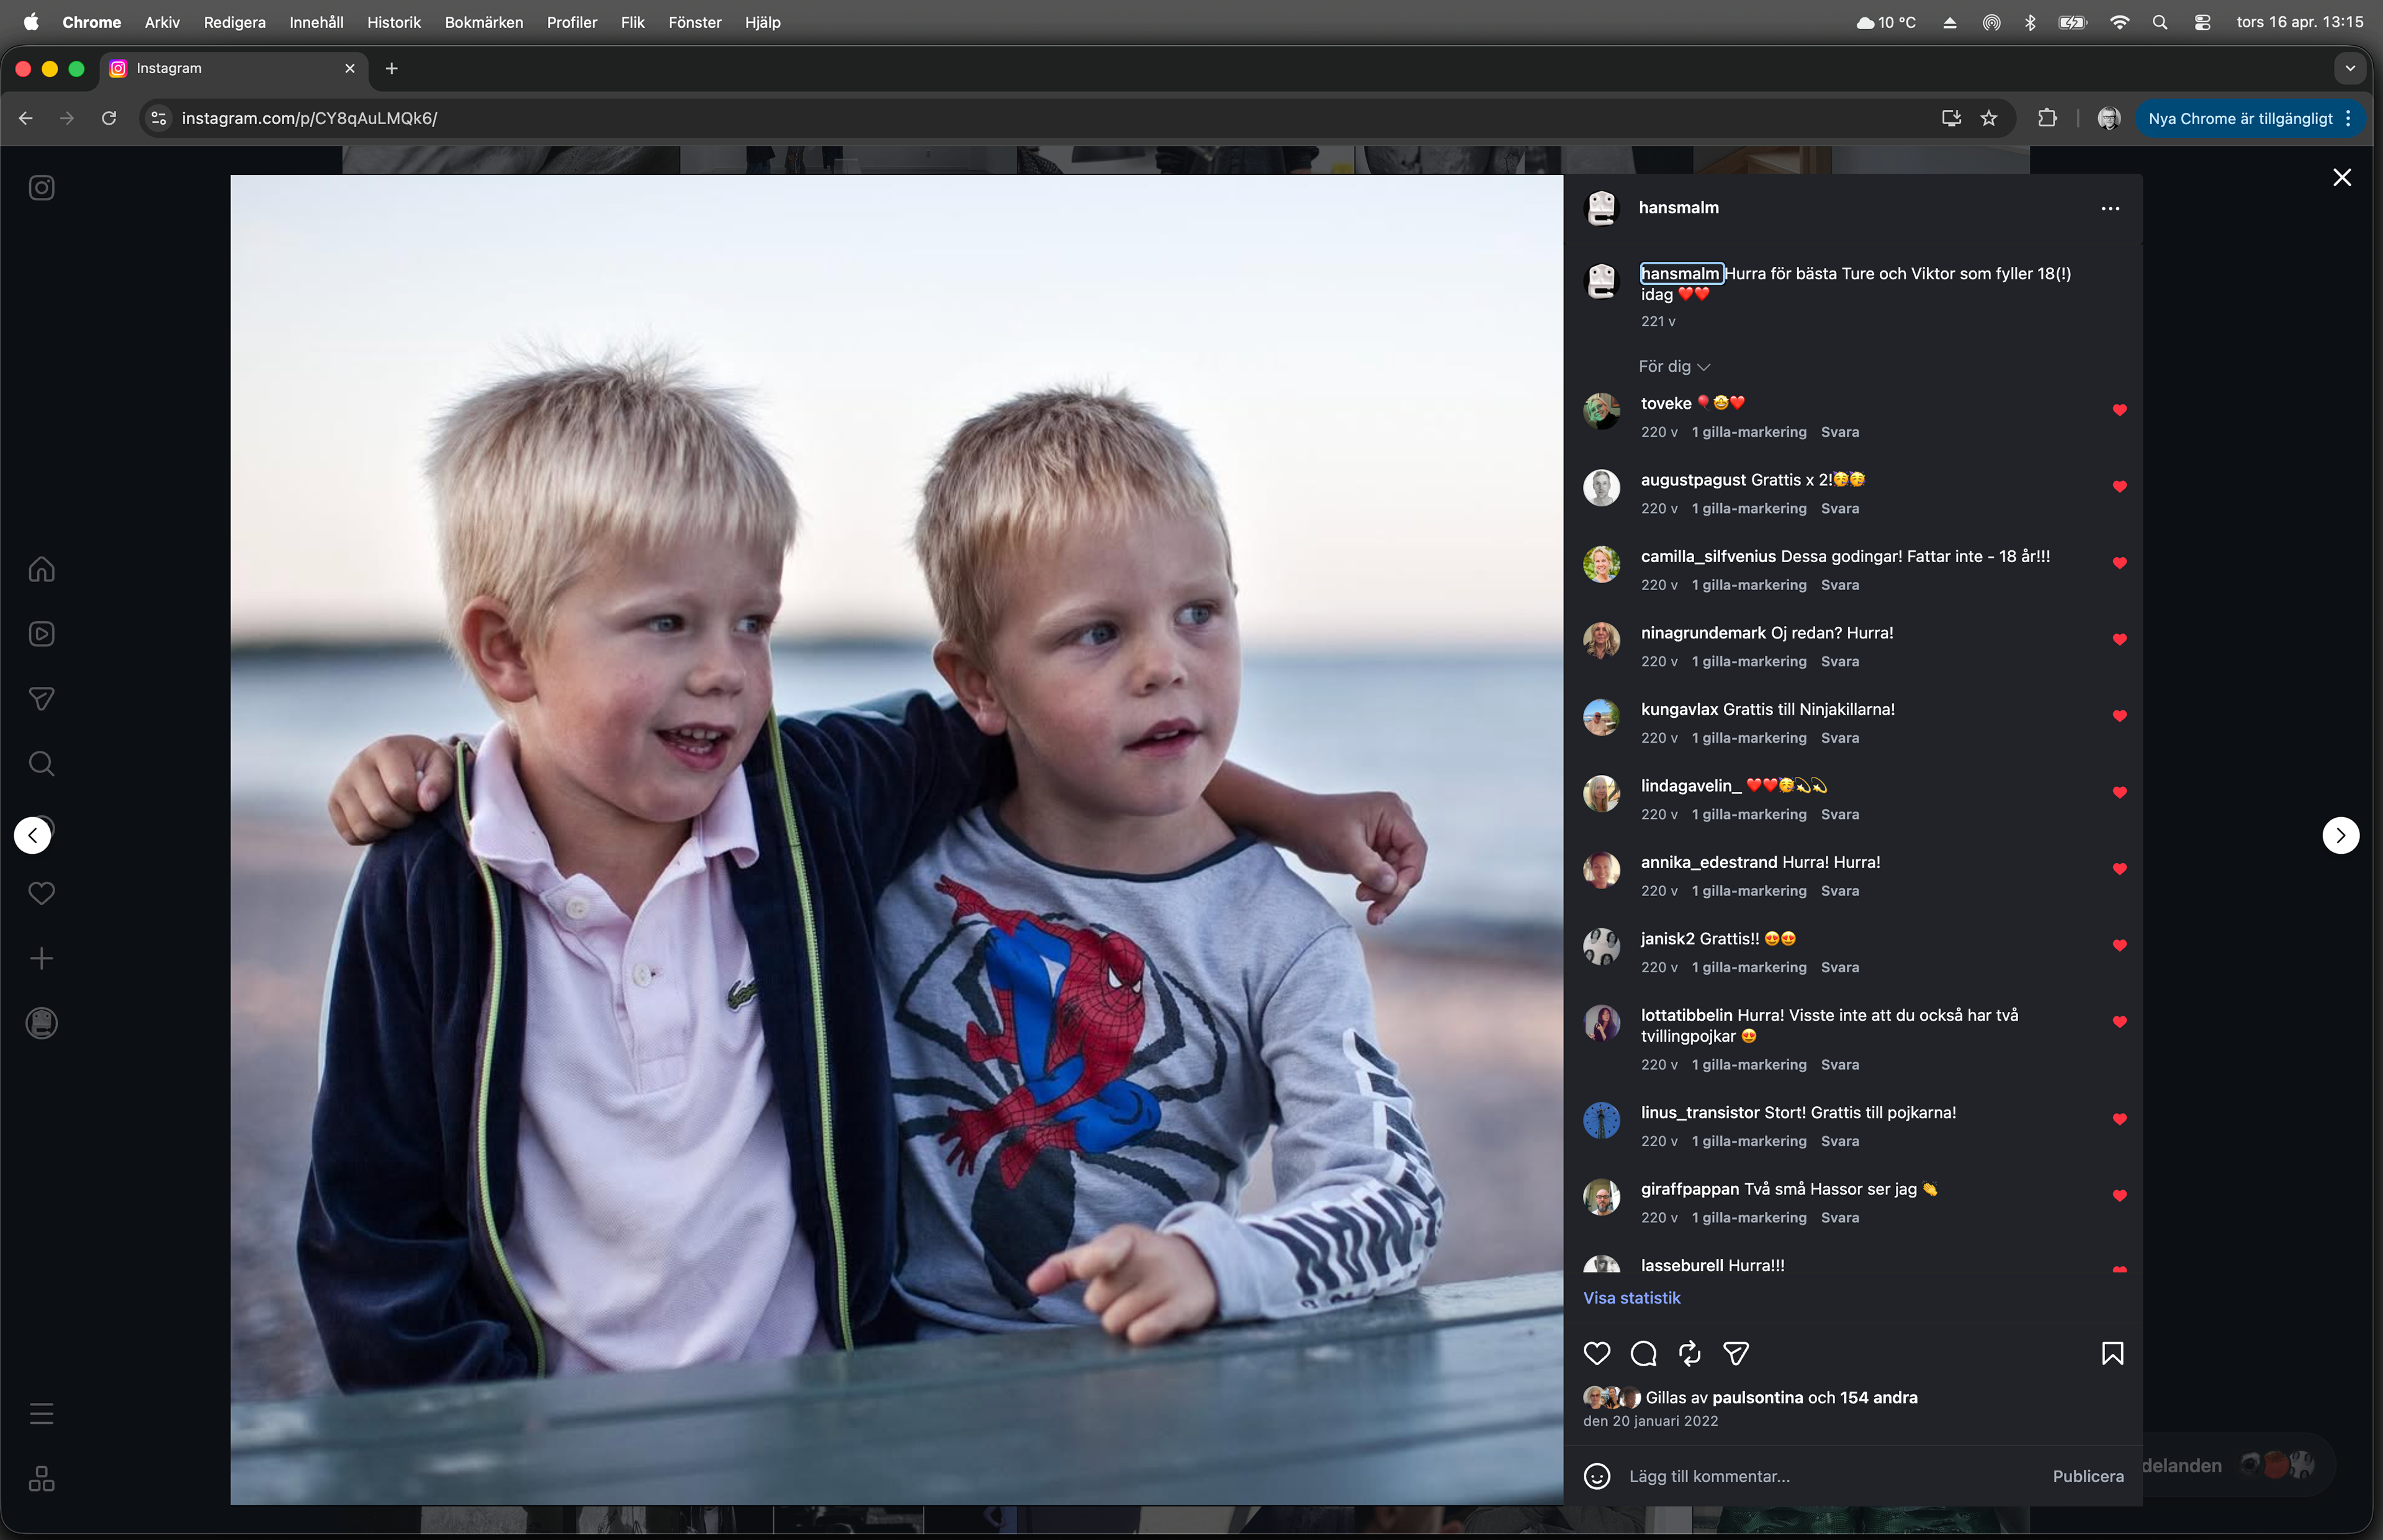Toggle the bookmark save icon on the post
The image size is (2383, 1540).
[2112, 1353]
